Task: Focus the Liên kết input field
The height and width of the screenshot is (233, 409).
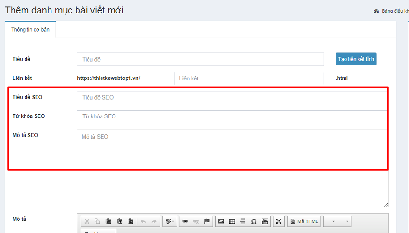Action: pyautogui.click(x=249, y=78)
